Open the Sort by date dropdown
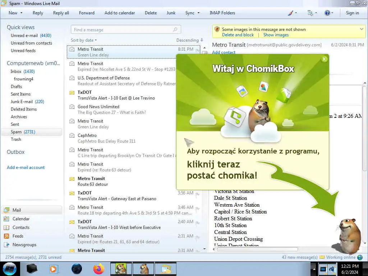368x276 pixels. [x=84, y=40]
